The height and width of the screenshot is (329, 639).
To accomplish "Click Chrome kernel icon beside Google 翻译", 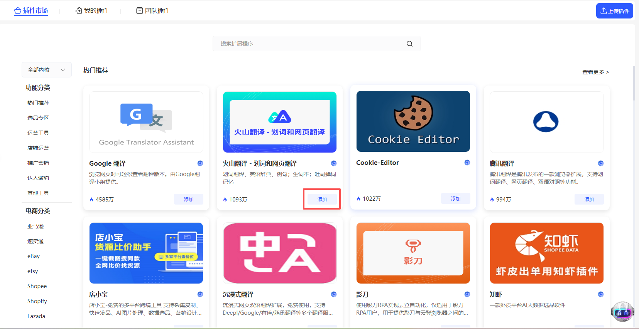I will pyautogui.click(x=200, y=163).
